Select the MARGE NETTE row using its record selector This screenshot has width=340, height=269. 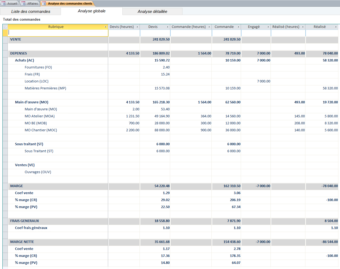pos(5,242)
